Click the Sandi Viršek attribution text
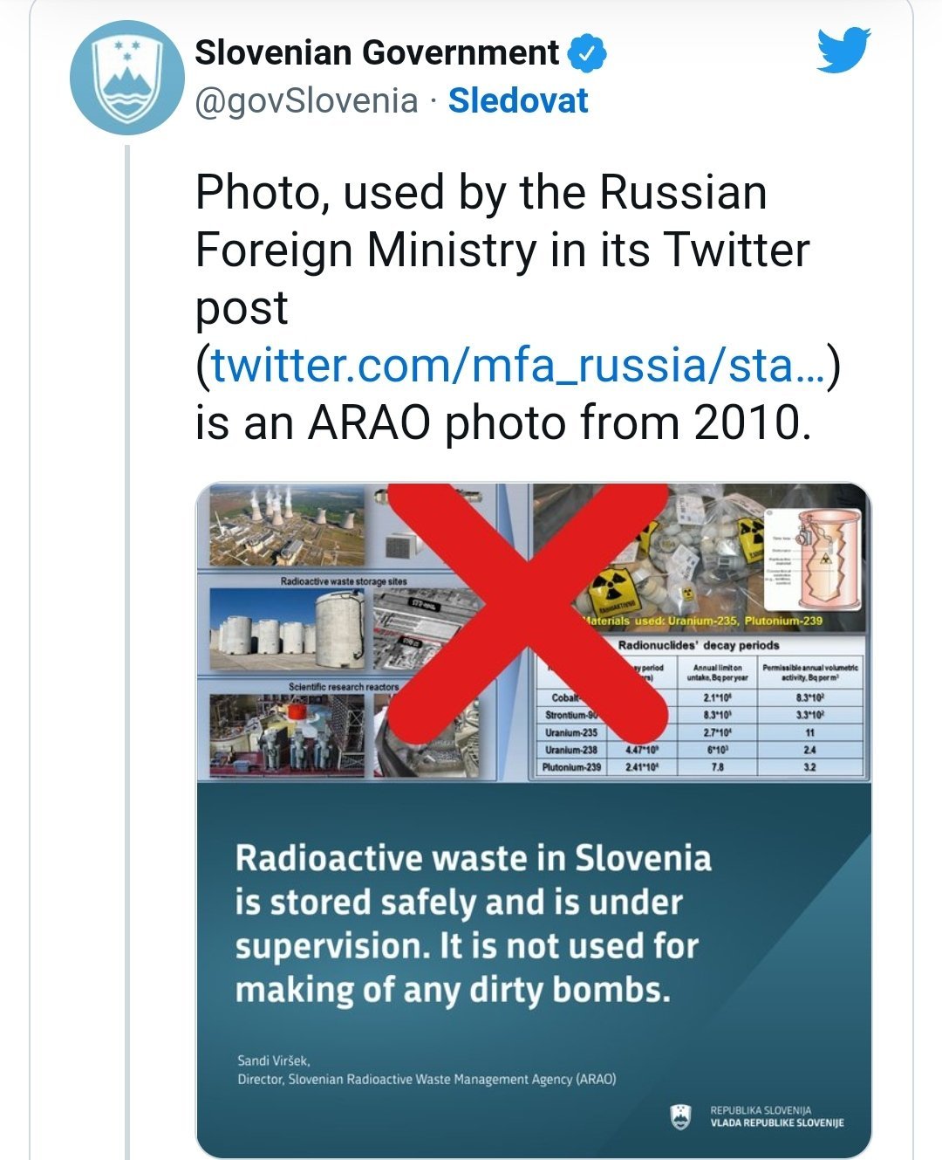942x1160 pixels. pos(426,1070)
